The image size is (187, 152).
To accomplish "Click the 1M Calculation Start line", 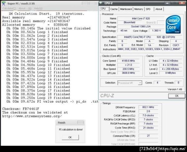I will click(46, 14).
